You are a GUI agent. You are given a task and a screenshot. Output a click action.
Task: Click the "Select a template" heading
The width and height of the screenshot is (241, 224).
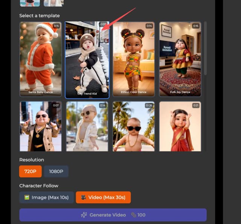click(40, 16)
